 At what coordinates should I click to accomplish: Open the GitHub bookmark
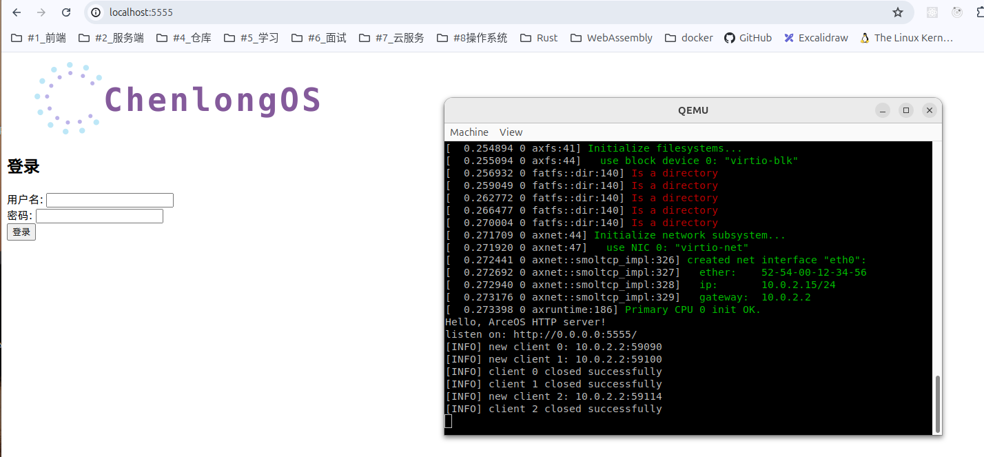tap(748, 38)
